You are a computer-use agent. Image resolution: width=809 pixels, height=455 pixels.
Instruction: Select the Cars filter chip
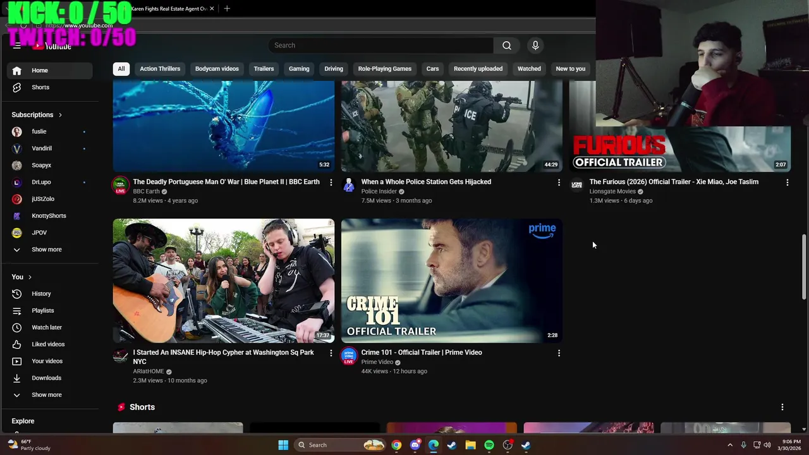coord(432,69)
